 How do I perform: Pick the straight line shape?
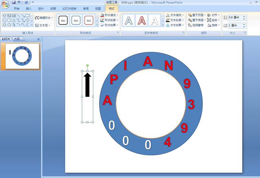(18, 16)
